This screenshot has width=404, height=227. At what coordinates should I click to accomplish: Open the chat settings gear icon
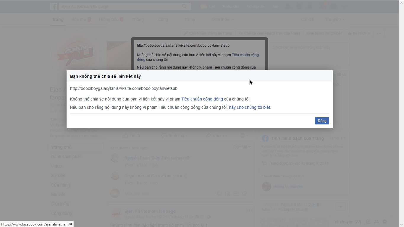click(x=385, y=222)
